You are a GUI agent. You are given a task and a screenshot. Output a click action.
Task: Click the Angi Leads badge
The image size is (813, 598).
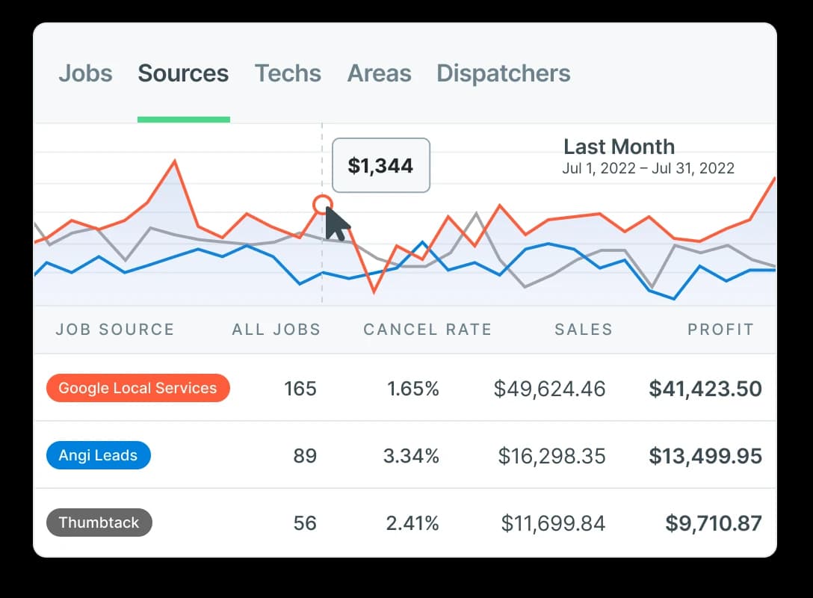point(99,455)
